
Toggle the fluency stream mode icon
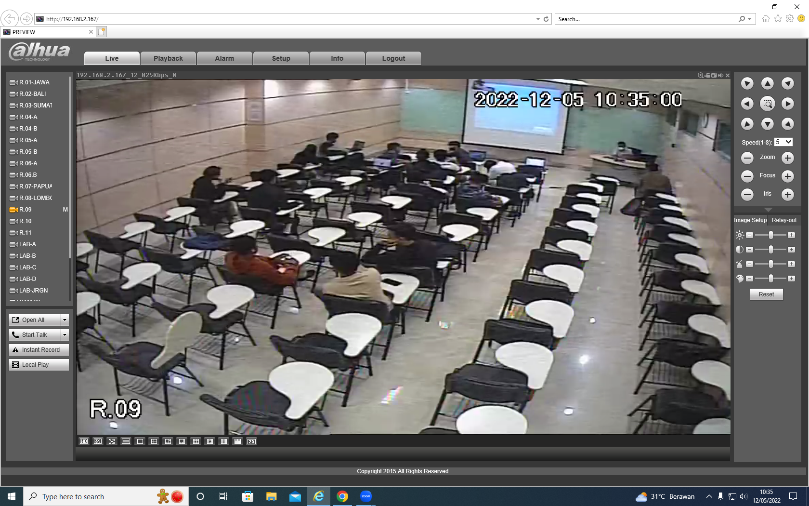[x=98, y=441]
